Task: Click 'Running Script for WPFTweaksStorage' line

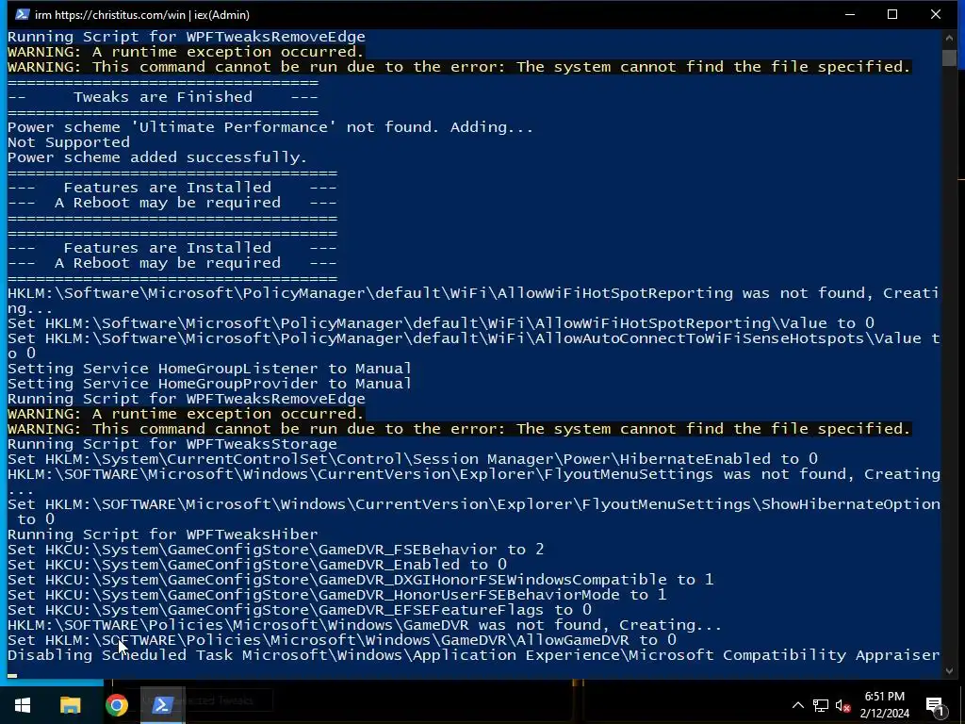Action: (x=172, y=444)
